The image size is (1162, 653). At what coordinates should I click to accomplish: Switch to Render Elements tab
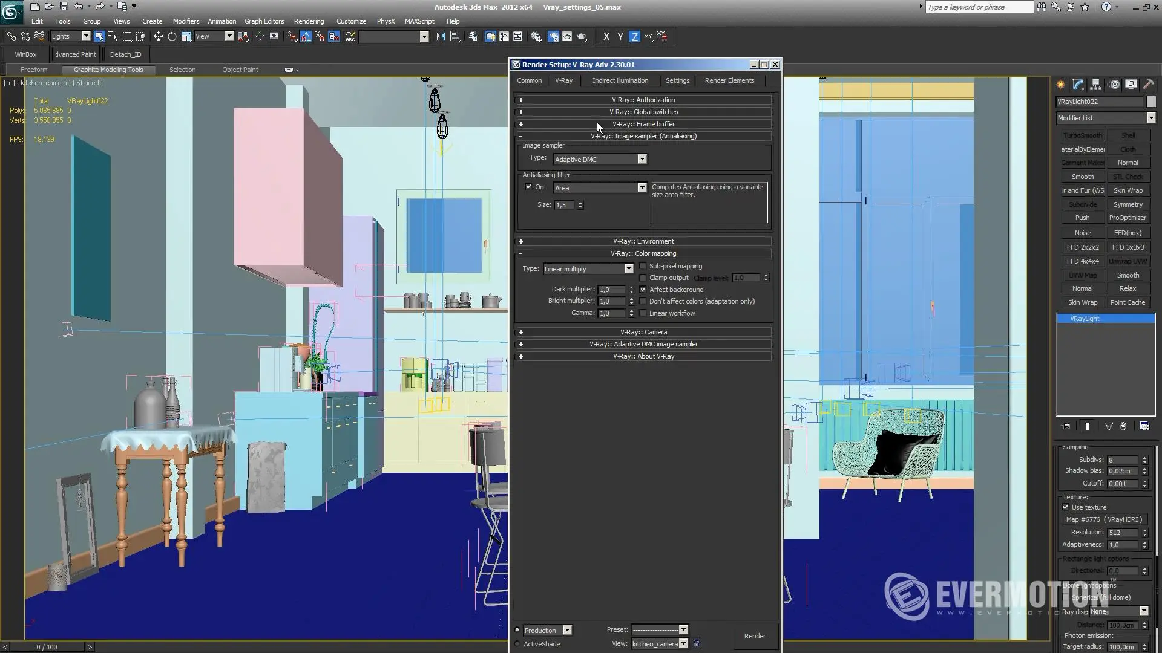729,80
